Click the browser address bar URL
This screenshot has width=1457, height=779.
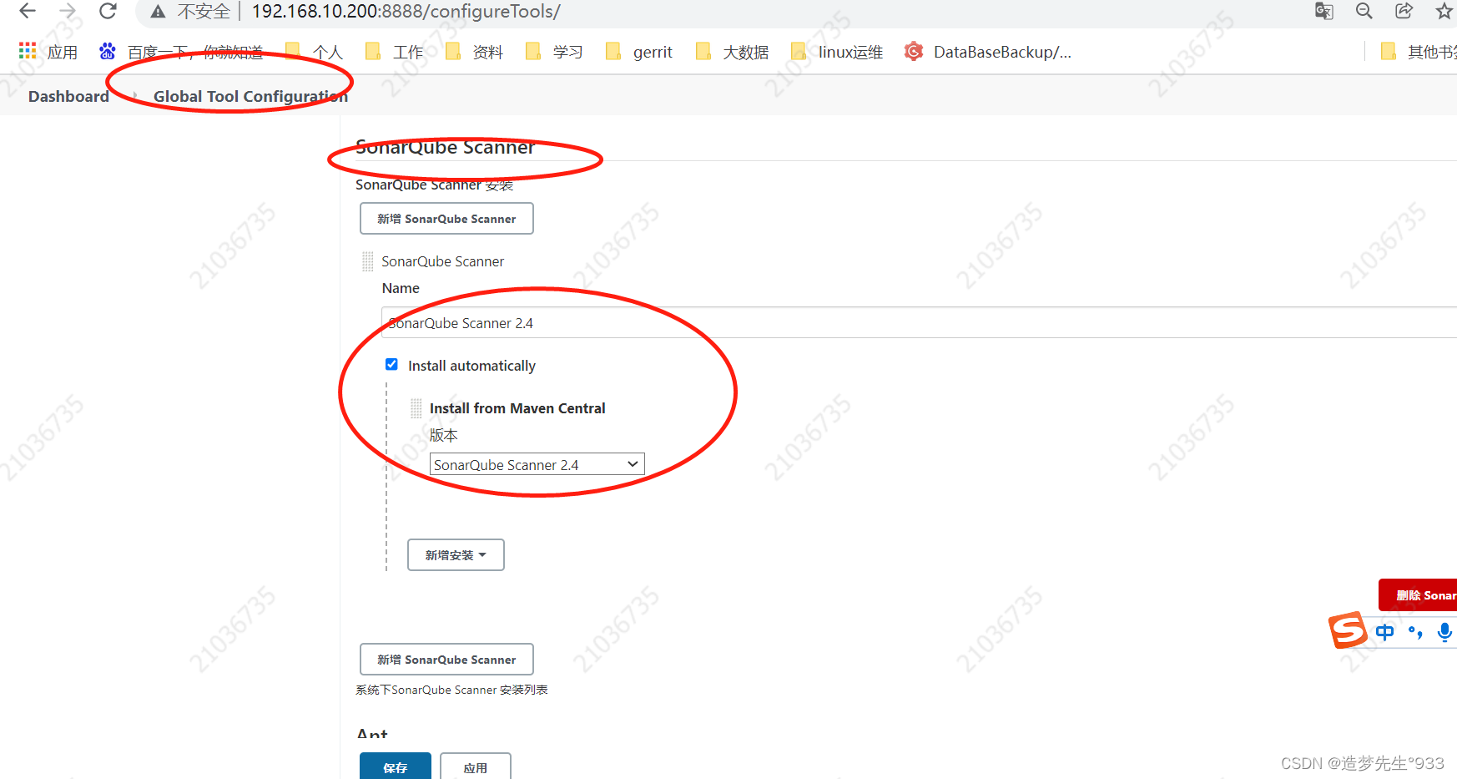coord(406,12)
